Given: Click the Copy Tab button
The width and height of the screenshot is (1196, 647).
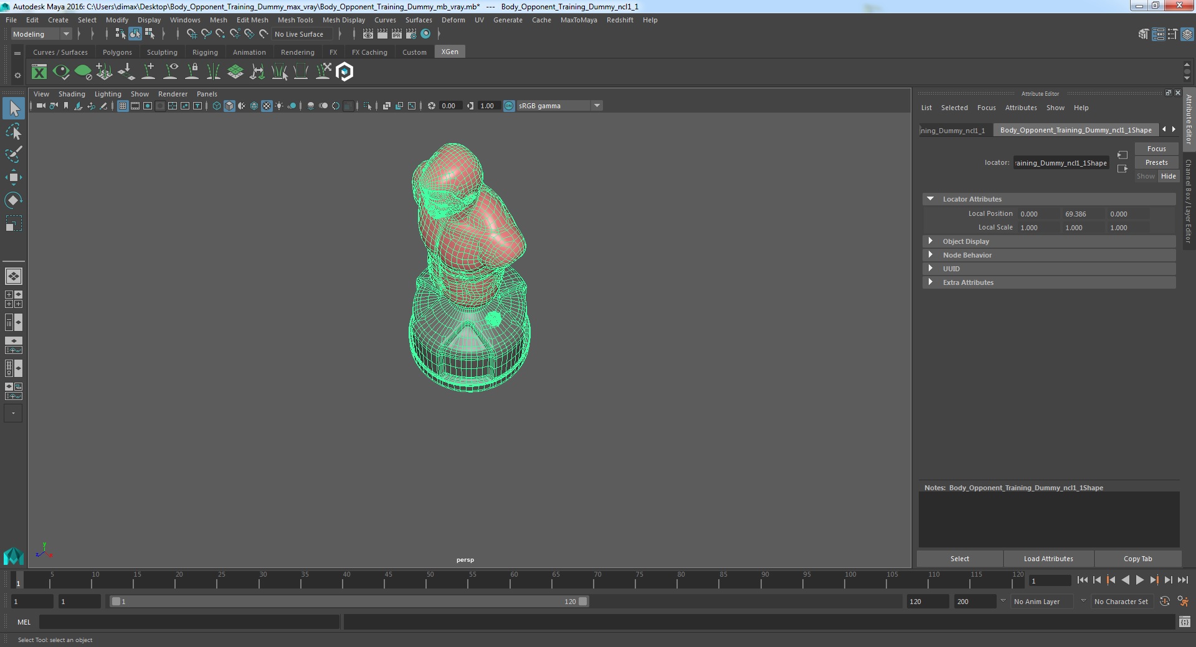Looking at the screenshot, I should [1137, 559].
